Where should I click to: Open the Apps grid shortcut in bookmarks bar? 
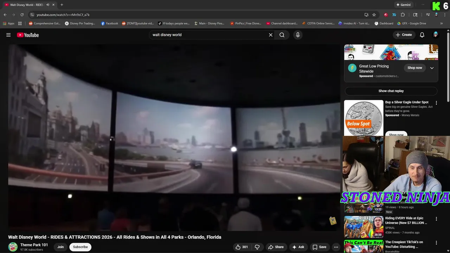coord(8,24)
